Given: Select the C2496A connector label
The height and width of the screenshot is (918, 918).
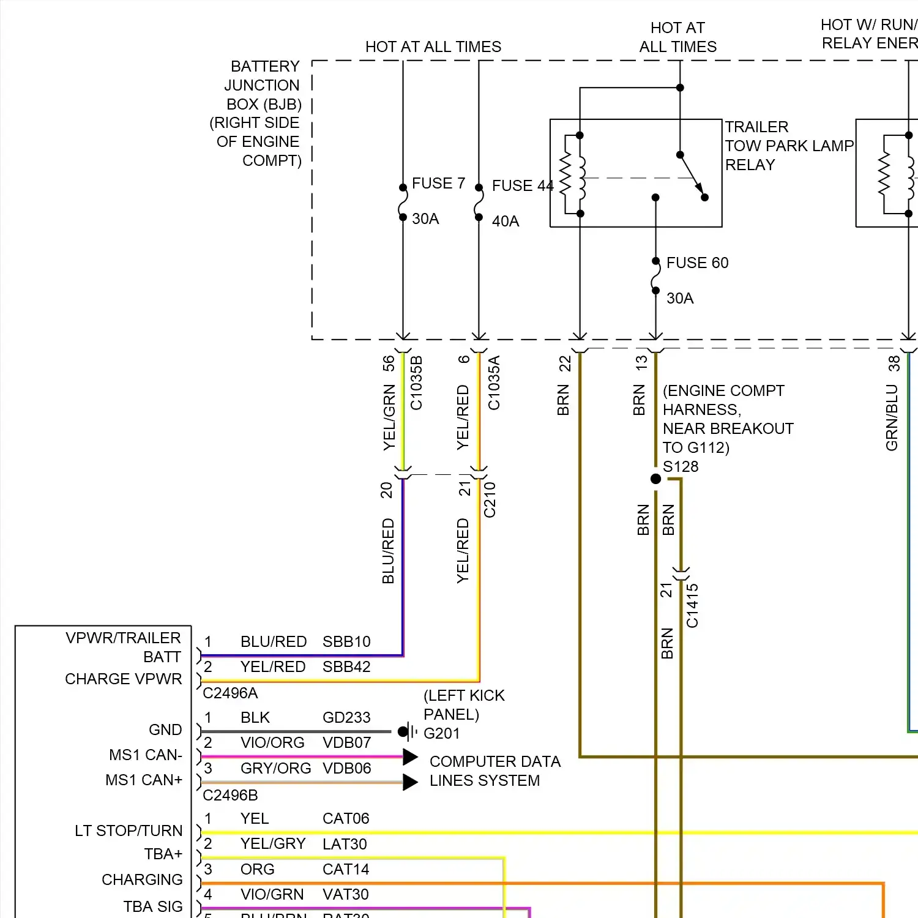Looking at the screenshot, I should (230, 693).
